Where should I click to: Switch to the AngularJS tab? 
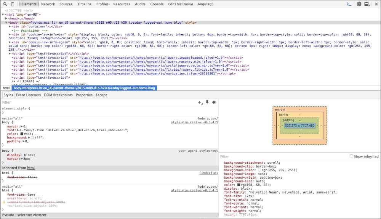pos(206,4)
